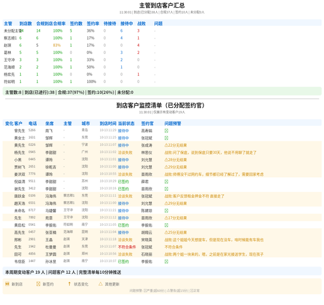This screenshot has height=305, width=324.
Task: Click the 当前状态 column header
Action: pos(126,123)
